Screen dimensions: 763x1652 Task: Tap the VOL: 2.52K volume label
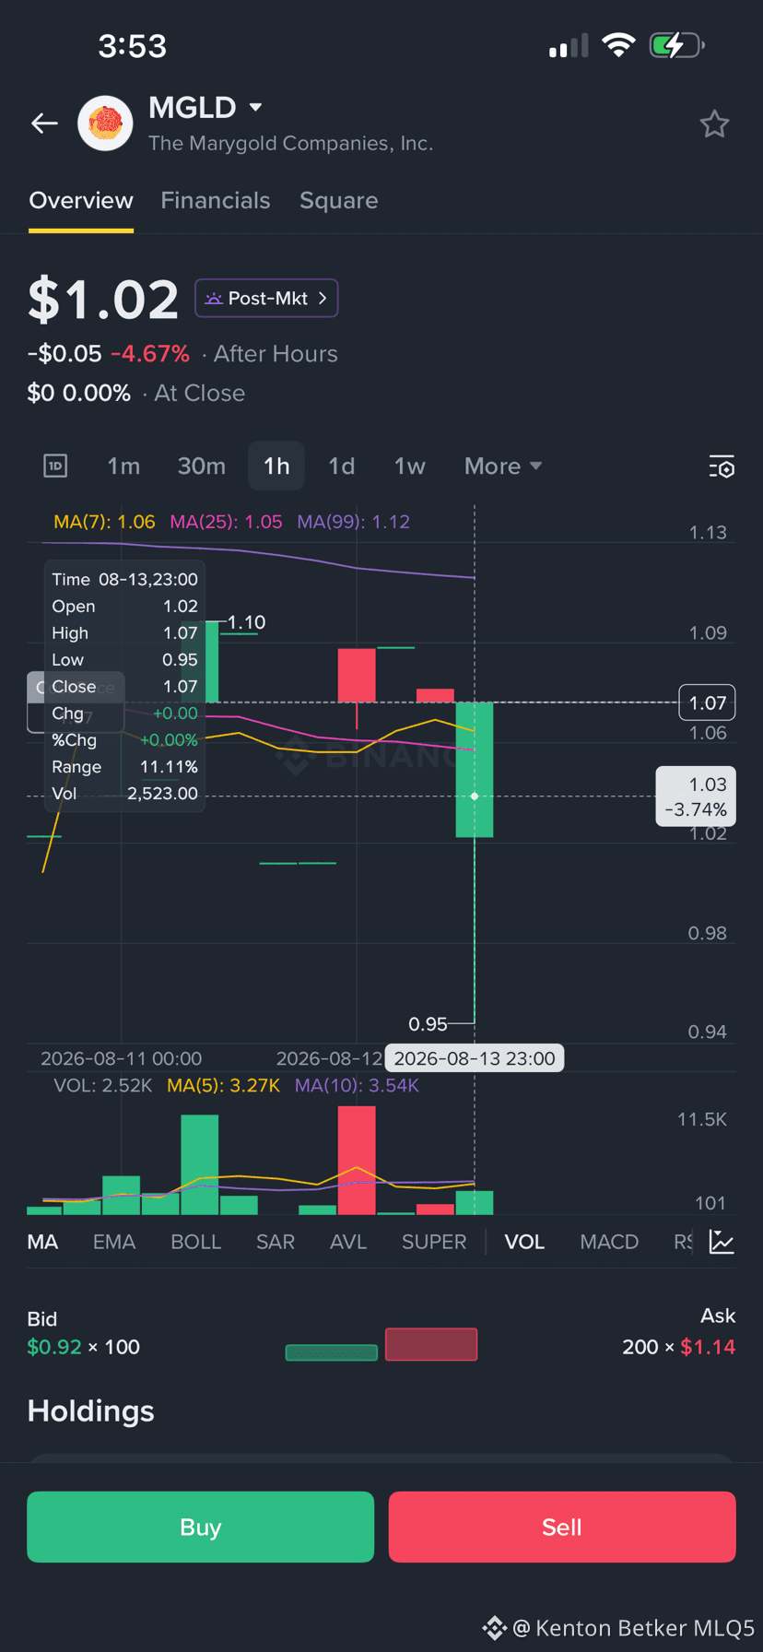click(x=103, y=1085)
